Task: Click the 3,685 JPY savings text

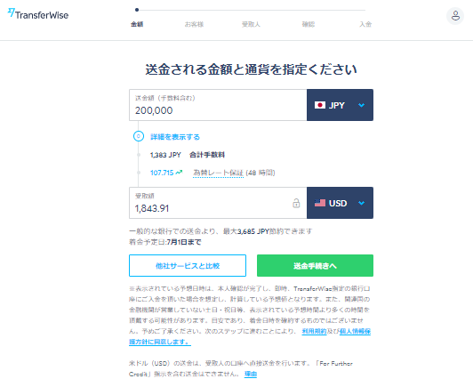Action: [x=253, y=231]
